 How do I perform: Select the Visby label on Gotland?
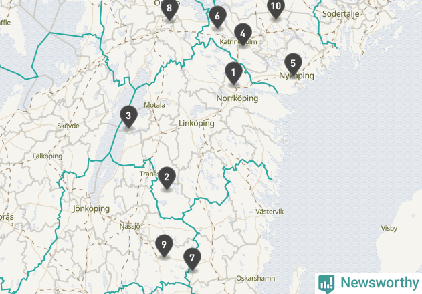pyautogui.click(x=389, y=229)
